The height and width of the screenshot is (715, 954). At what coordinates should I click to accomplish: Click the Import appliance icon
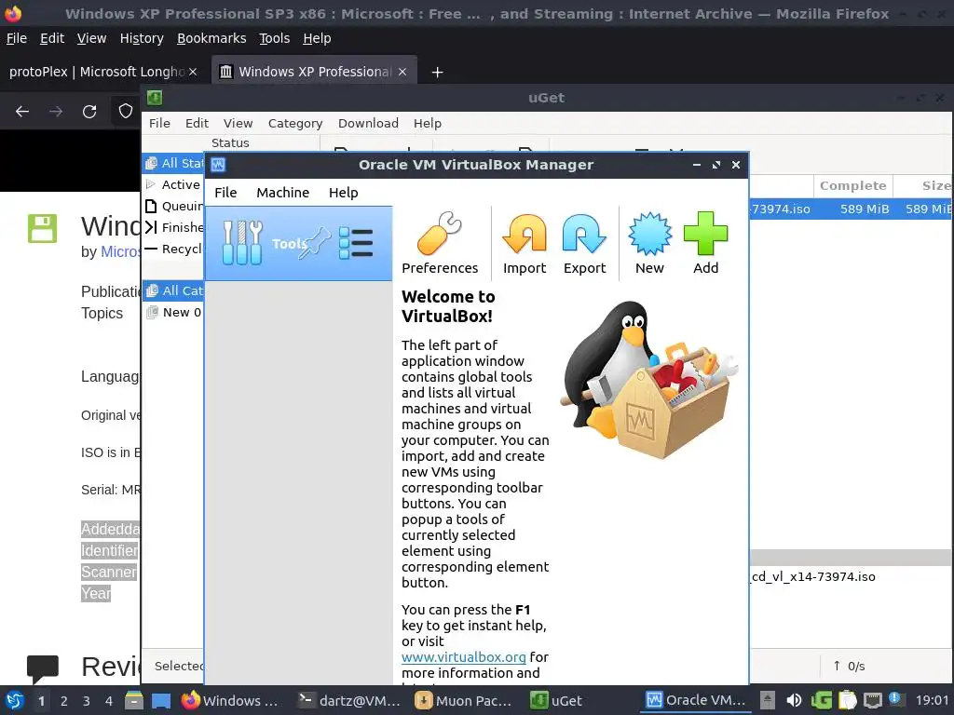(524, 243)
